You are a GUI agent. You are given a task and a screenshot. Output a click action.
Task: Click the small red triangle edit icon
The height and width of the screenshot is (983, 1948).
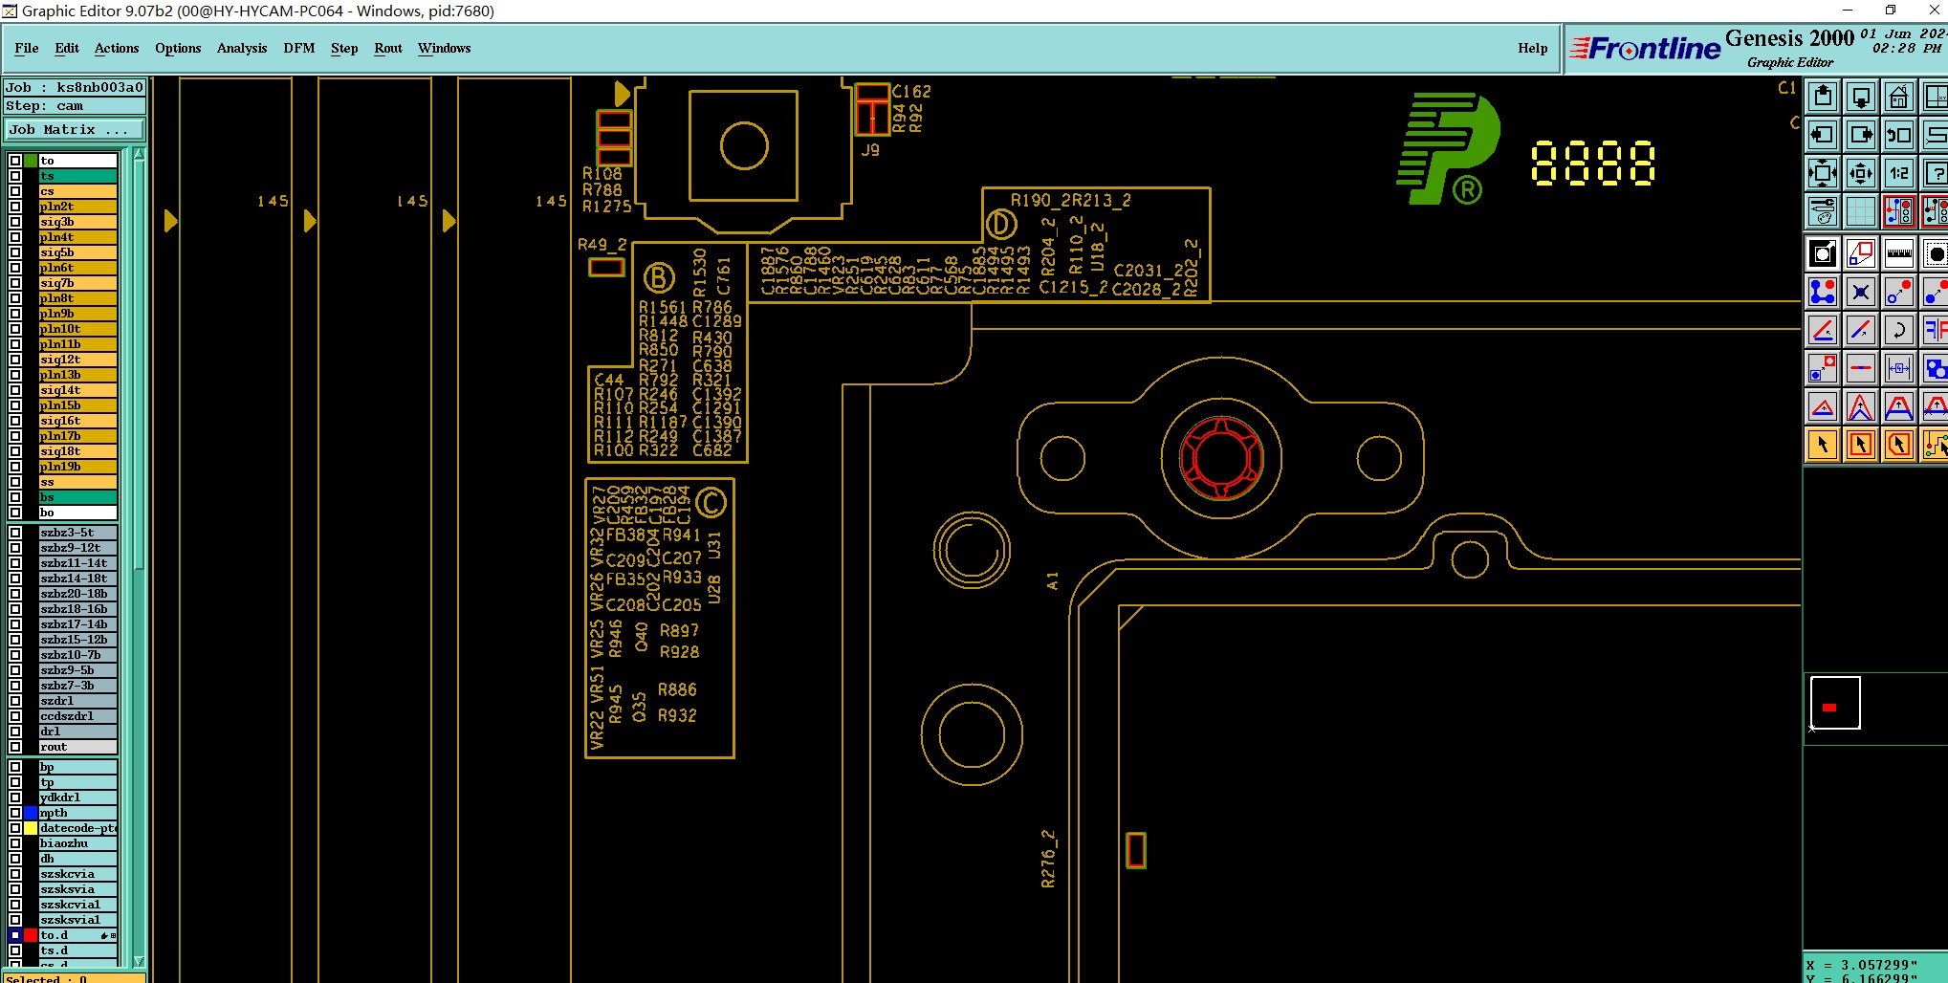[x=1823, y=406]
